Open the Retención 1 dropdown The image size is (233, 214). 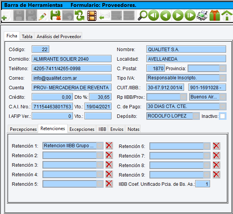point(100,146)
